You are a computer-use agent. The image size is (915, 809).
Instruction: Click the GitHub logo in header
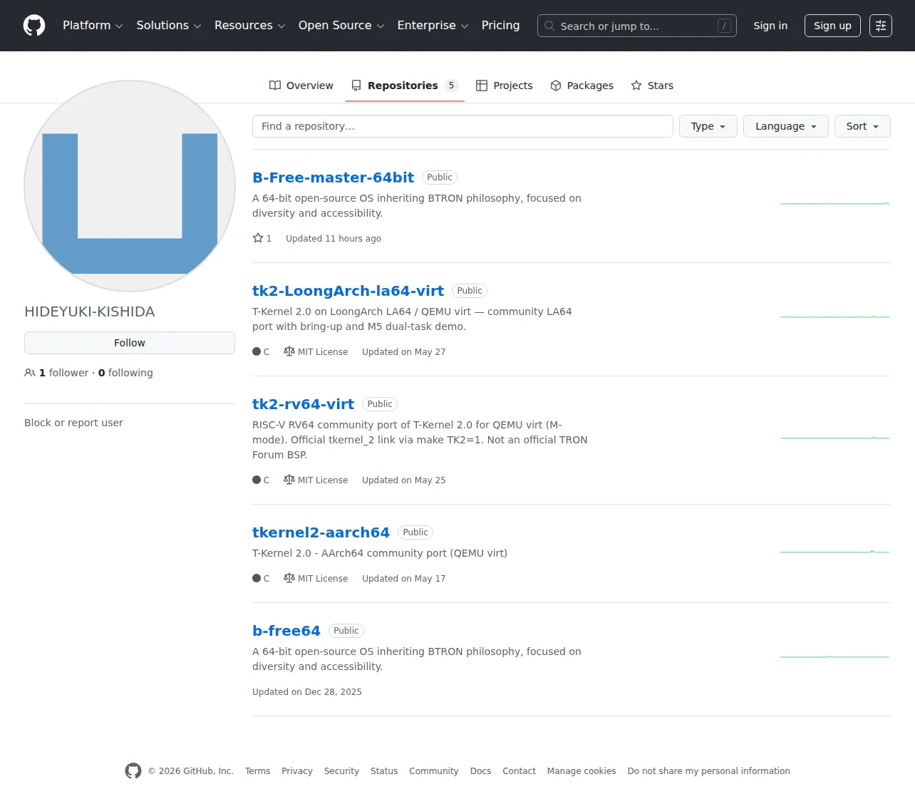point(34,26)
